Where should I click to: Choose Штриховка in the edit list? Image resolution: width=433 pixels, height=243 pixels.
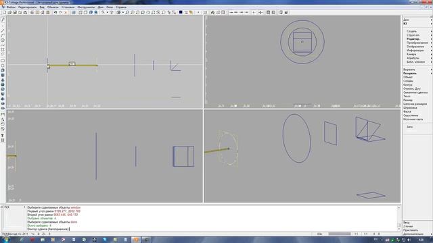pyautogui.click(x=410, y=108)
